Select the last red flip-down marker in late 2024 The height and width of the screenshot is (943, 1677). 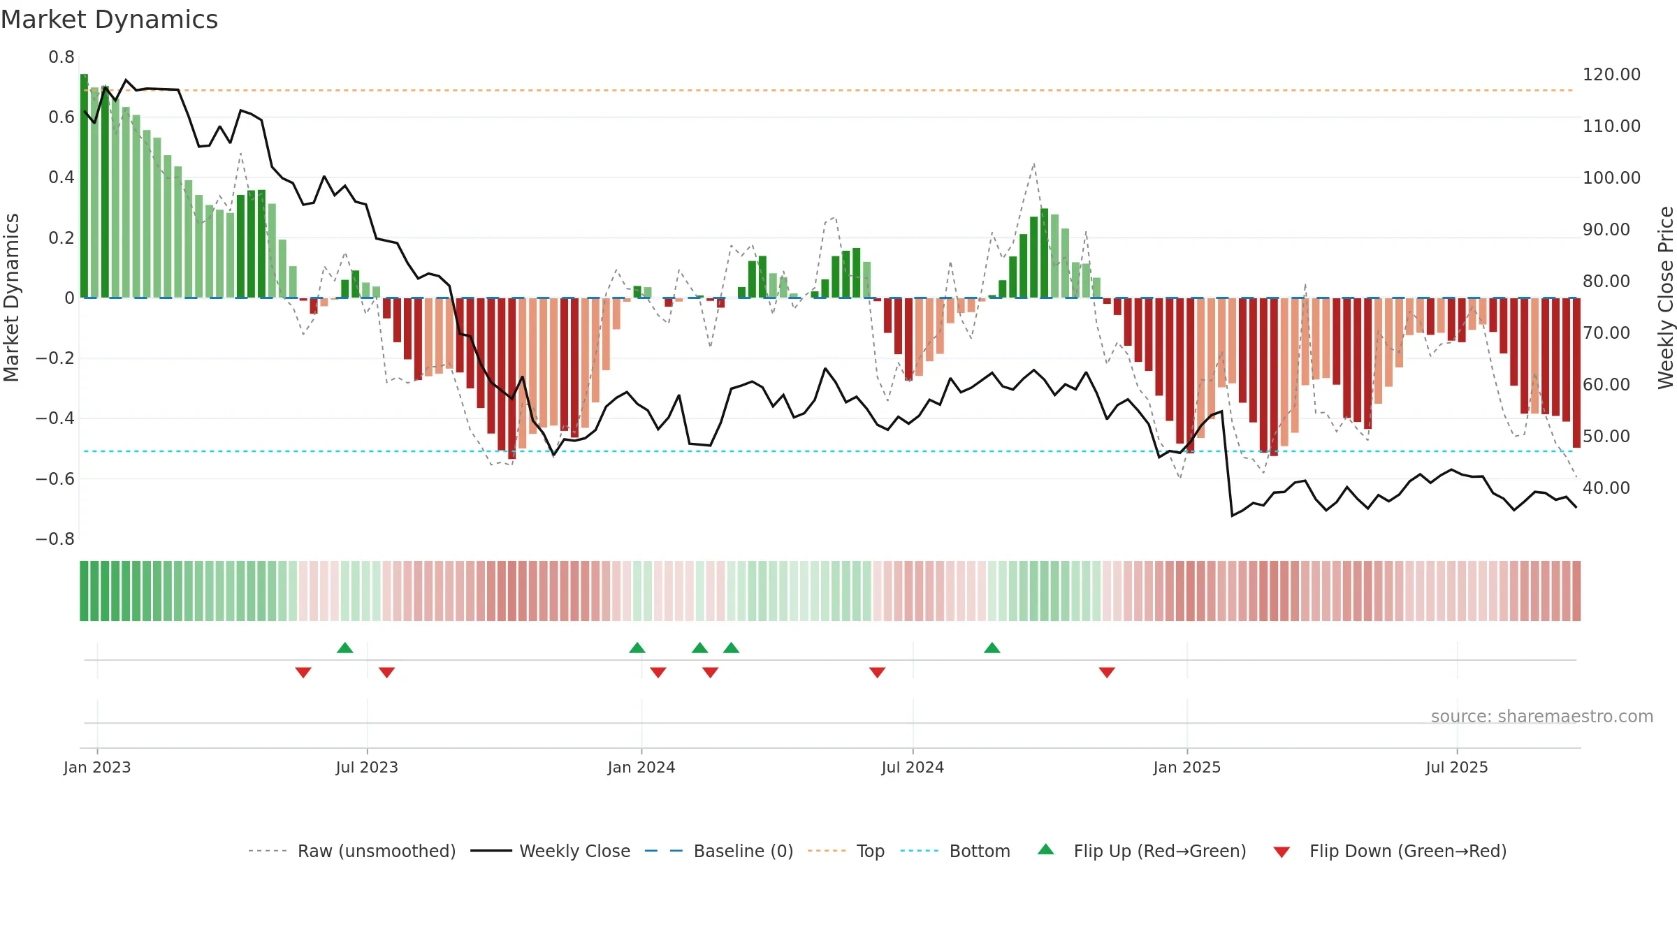click(x=1107, y=672)
